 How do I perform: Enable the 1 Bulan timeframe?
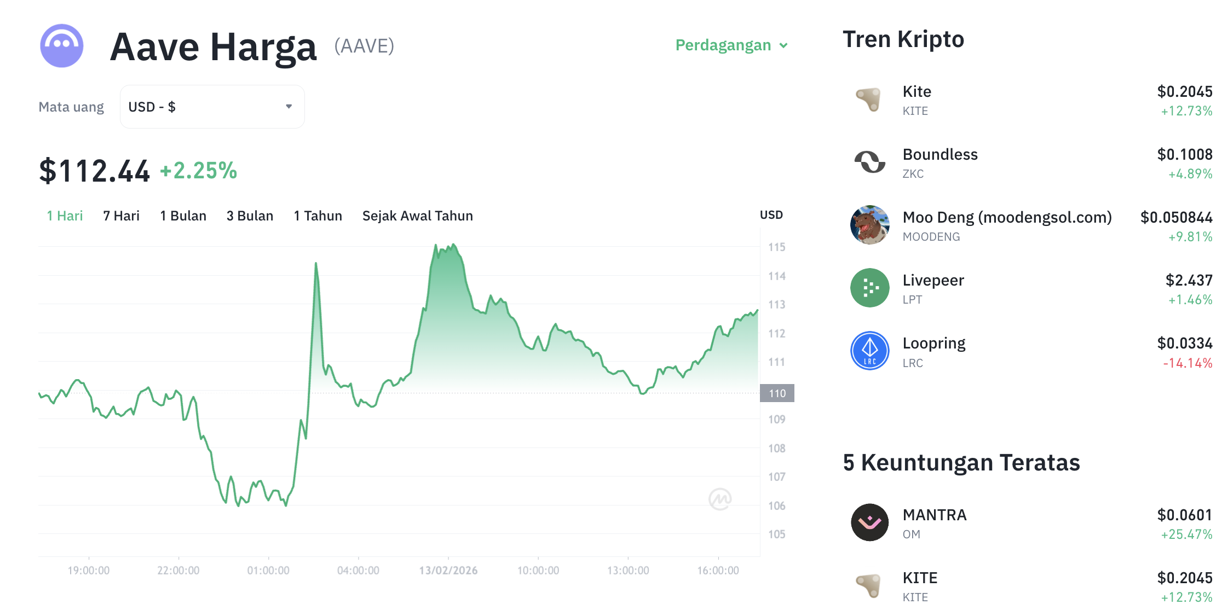click(183, 216)
